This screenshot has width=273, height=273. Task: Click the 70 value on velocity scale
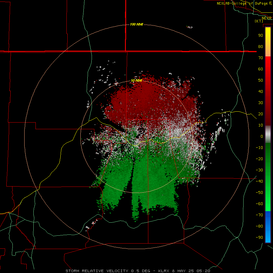coord(261,58)
